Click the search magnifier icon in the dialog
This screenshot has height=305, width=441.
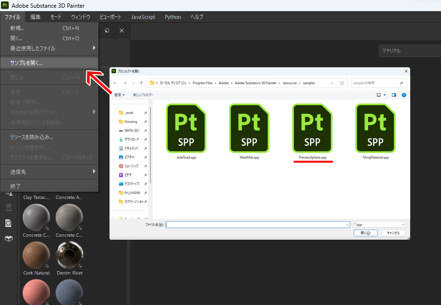pos(401,83)
